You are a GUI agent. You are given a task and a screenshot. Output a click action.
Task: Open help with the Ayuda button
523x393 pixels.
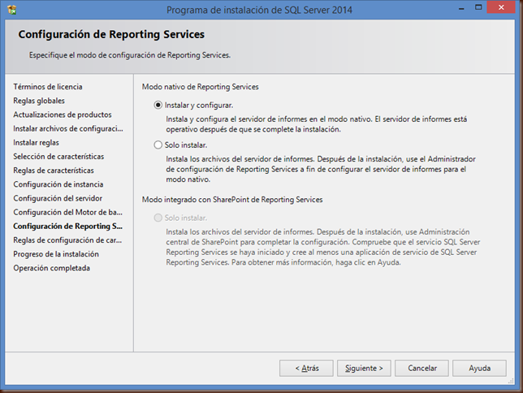[x=480, y=369]
